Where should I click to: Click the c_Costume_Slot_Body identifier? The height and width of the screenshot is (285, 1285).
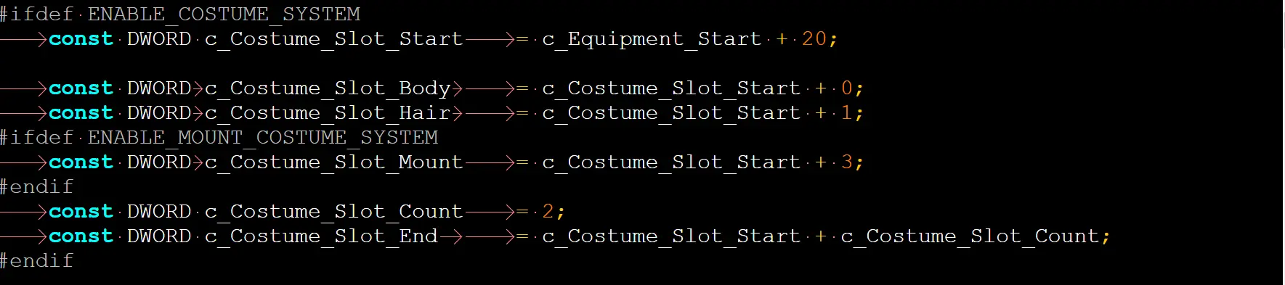click(x=328, y=88)
